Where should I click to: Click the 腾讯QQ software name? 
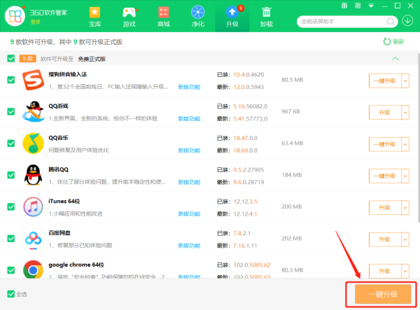pyautogui.click(x=58, y=169)
